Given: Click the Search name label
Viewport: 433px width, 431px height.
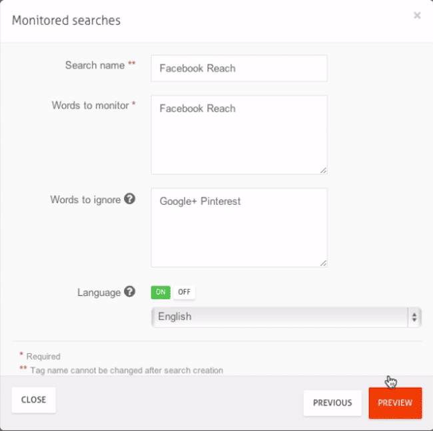Looking at the screenshot, I should [95, 66].
